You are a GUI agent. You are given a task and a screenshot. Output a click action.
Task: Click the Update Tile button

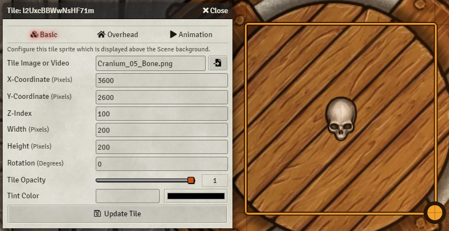[118, 214]
